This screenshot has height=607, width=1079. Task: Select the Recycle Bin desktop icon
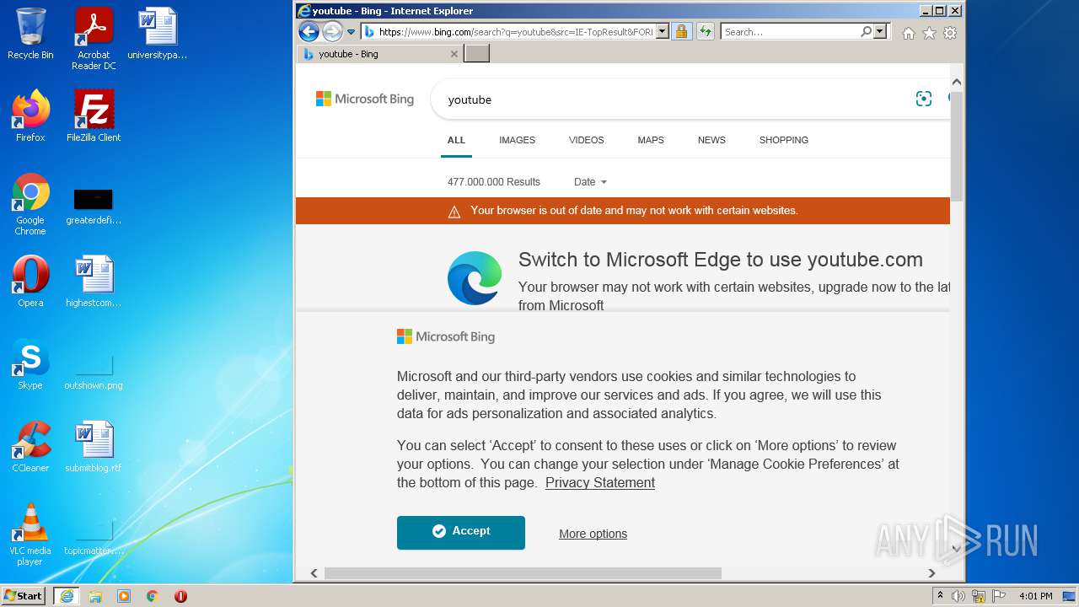click(30, 34)
